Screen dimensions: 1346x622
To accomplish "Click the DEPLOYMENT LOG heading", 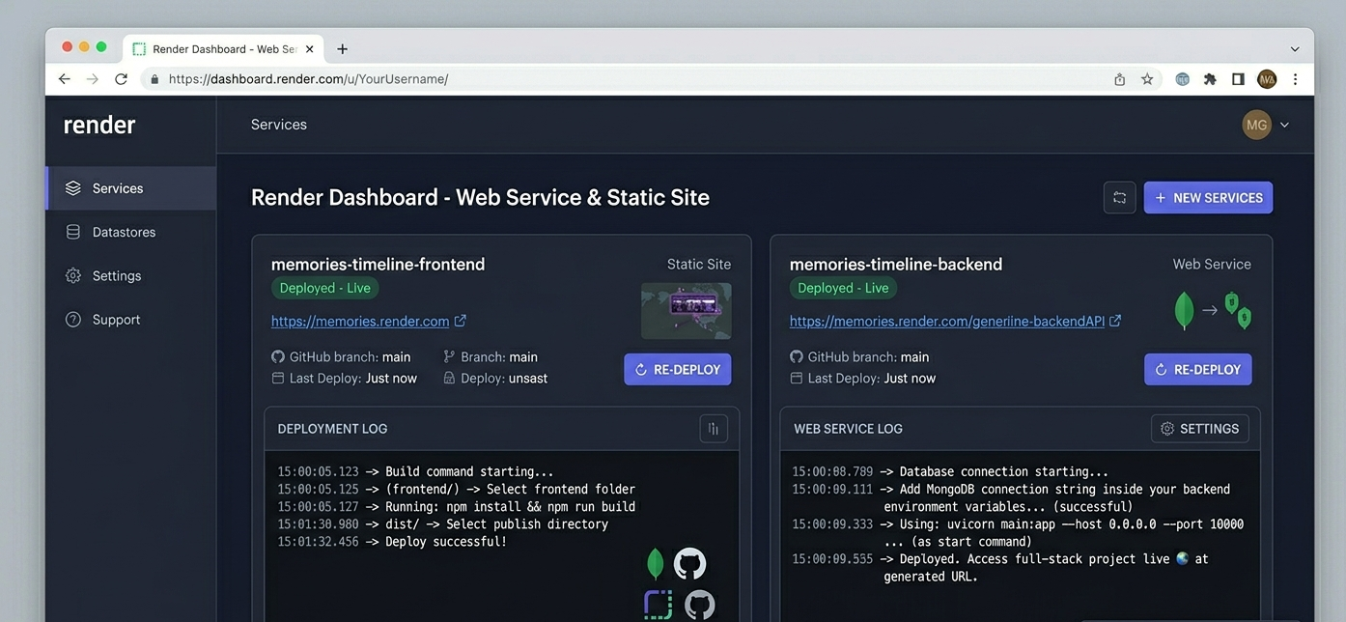I will [332, 429].
